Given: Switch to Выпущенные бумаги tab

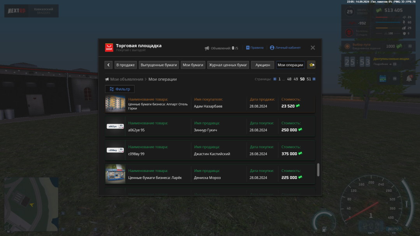Looking at the screenshot, I should (159, 65).
